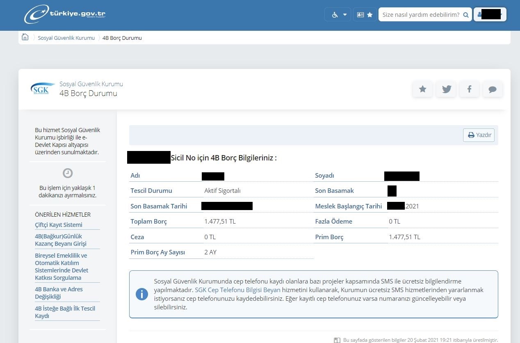This screenshot has height=343, width=520.
Task: Open Sosyal Güvenlik Kurumu breadcrumb link
Action: [x=66, y=38]
